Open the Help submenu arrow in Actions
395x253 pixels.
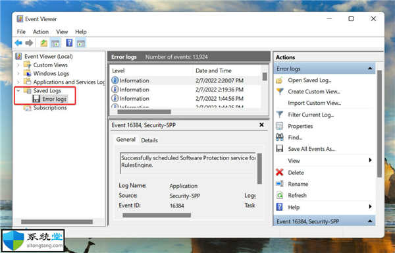pyautogui.click(x=370, y=207)
